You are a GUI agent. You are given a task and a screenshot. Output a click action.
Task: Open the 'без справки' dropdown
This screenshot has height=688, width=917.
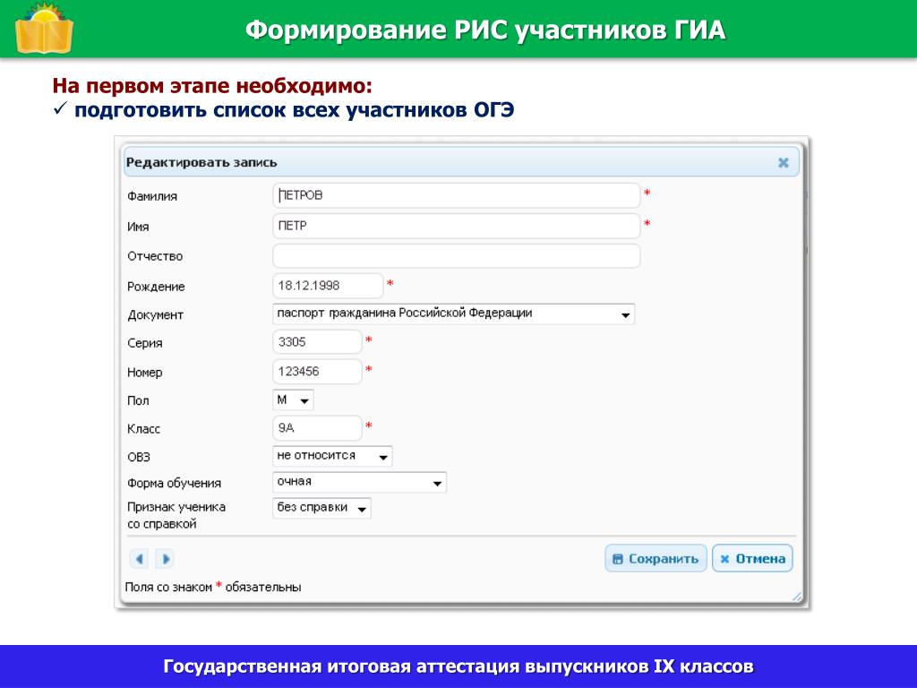pos(321,508)
